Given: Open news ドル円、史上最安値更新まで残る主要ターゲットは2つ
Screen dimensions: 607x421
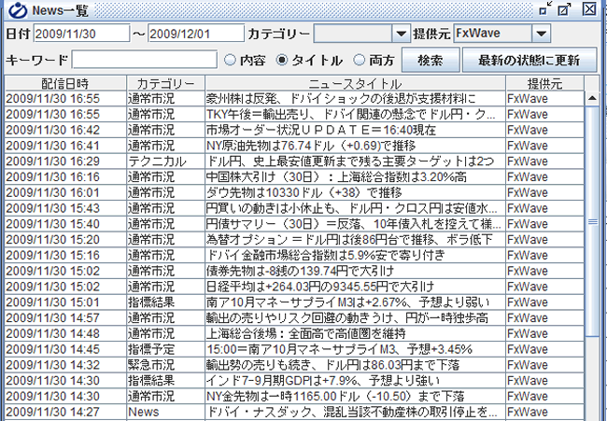Looking at the screenshot, I should [x=355, y=161].
